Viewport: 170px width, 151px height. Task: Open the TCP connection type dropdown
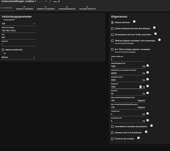tap(19, 24)
